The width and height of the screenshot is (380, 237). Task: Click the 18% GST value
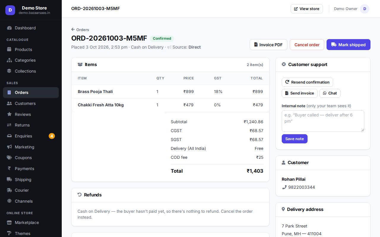(x=218, y=92)
